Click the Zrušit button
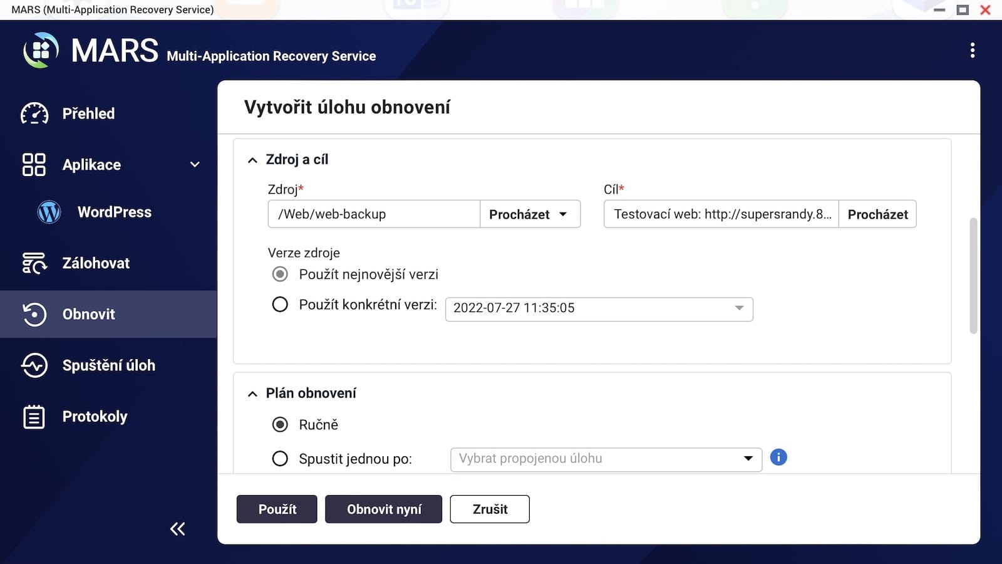Image resolution: width=1002 pixels, height=564 pixels. point(490,509)
